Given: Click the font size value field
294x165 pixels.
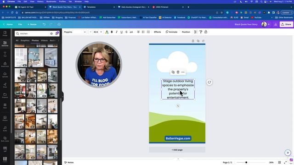Looking at the screenshot, I should click(x=96, y=32).
